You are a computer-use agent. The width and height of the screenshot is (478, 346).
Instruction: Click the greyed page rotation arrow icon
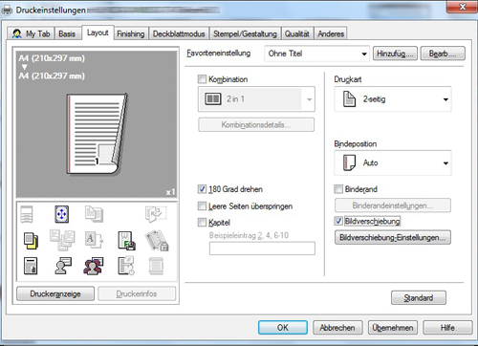coord(156,214)
